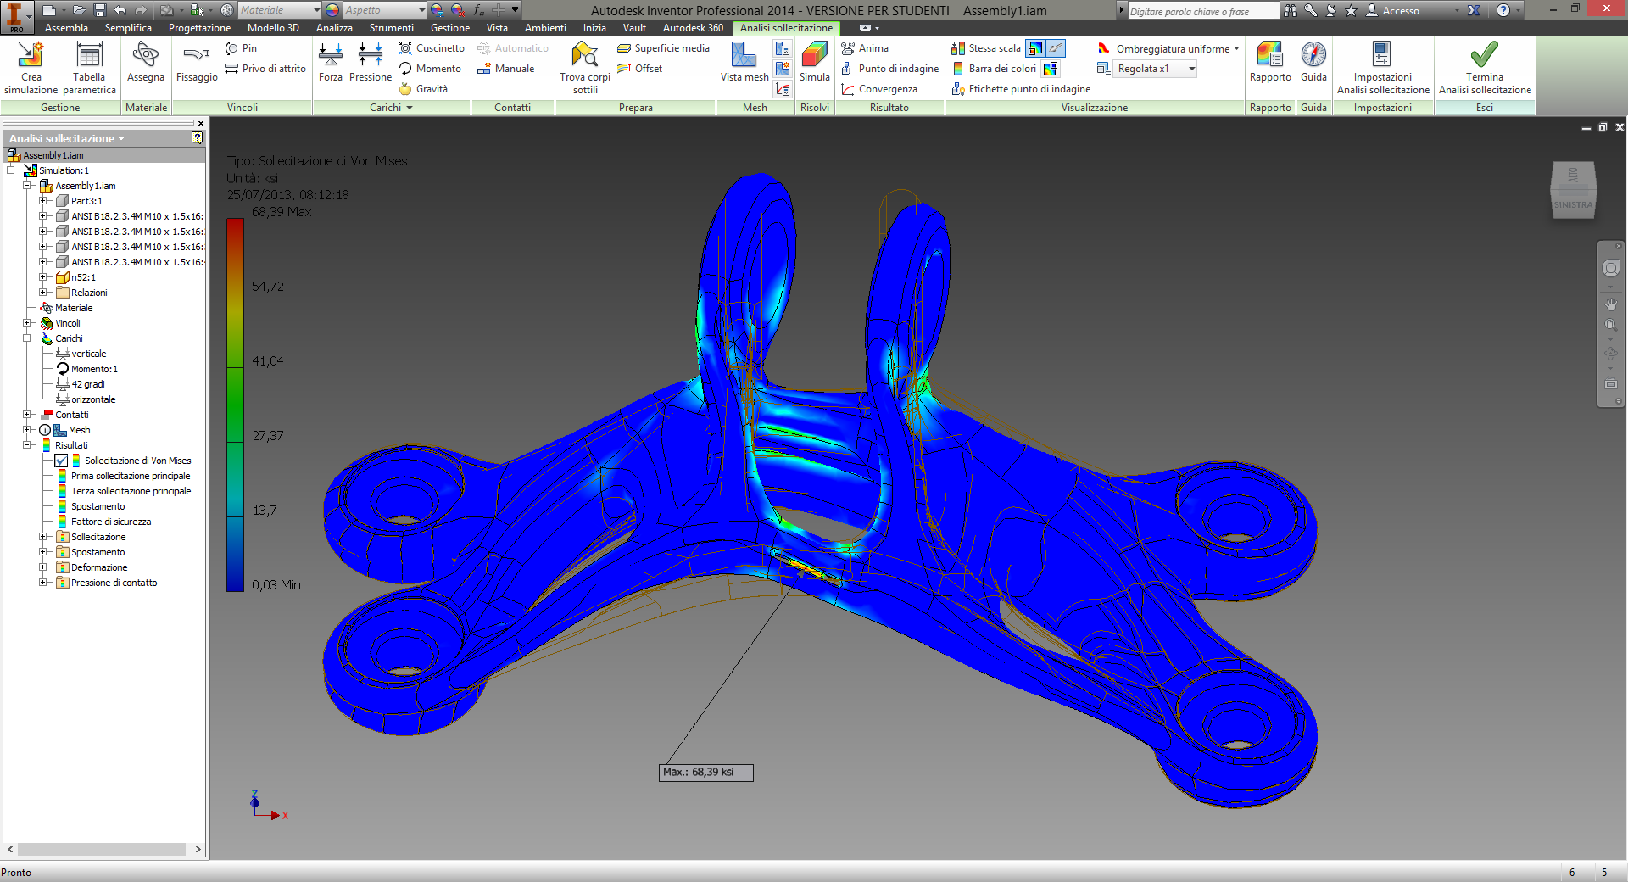Image resolution: width=1628 pixels, height=882 pixels.
Task: Select the Pin constraint tool
Action: tap(241, 48)
